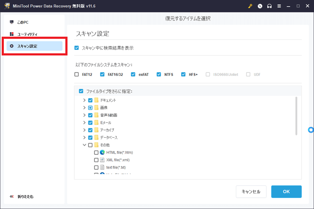314x209 pixels.
Task: Click the file type list scrollbar
Action: point(296,116)
